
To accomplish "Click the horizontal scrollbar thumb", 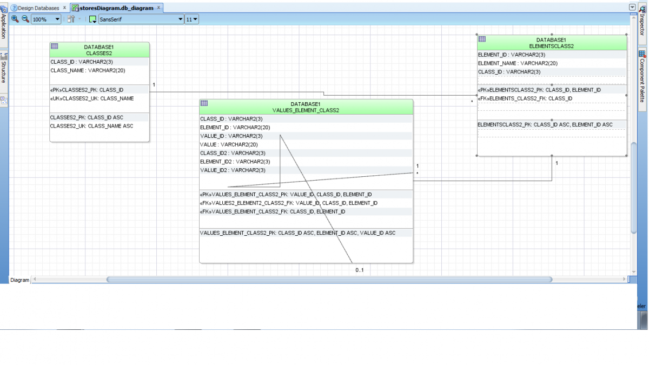I will pyautogui.click(x=329, y=280).
